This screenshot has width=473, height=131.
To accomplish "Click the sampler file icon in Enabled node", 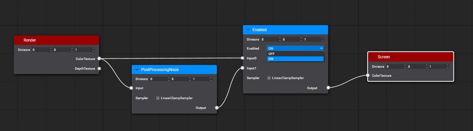I will point(269,78).
